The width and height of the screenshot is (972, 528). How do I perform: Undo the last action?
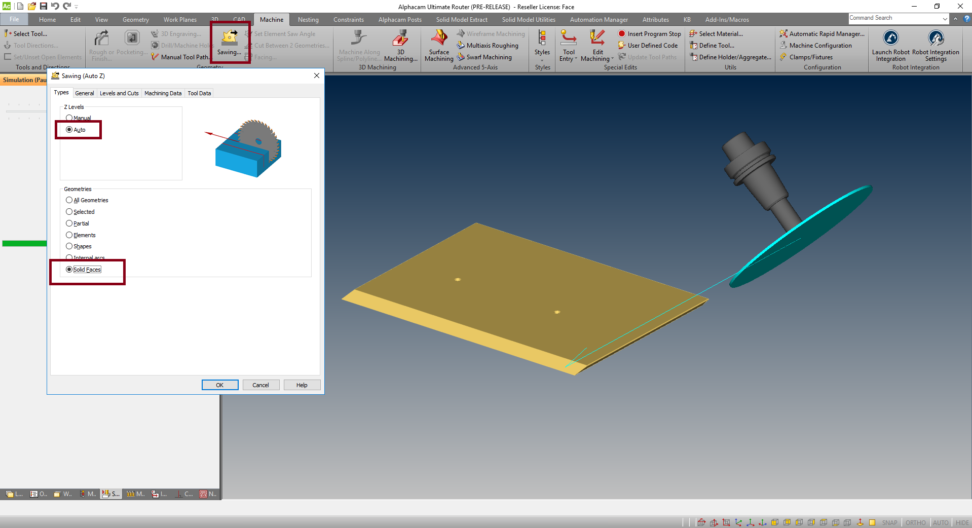coord(55,6)
